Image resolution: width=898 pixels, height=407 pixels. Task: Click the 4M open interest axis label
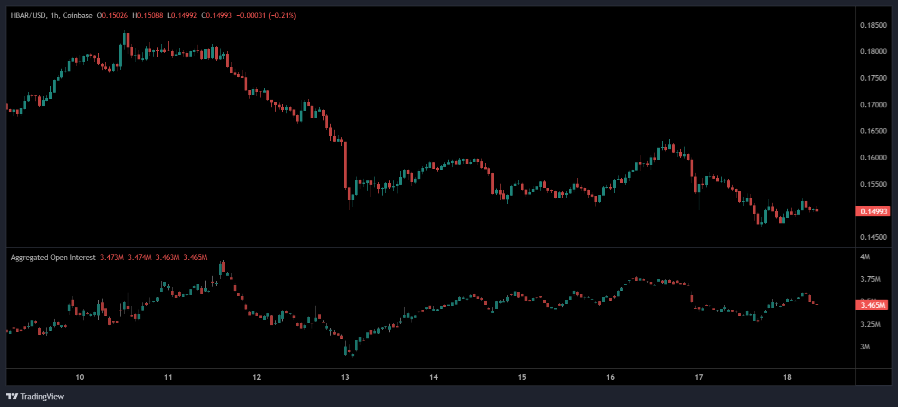(x=865, y=257)
